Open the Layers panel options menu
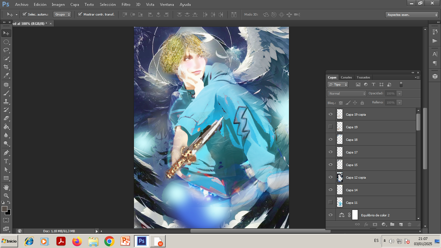The width and height of the screenshot is (441, 248). click(x=417, y=77)
